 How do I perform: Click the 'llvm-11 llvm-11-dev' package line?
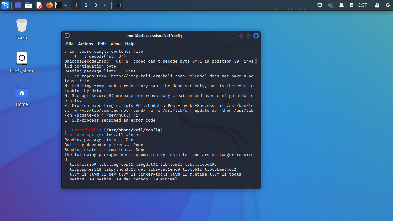155,174
